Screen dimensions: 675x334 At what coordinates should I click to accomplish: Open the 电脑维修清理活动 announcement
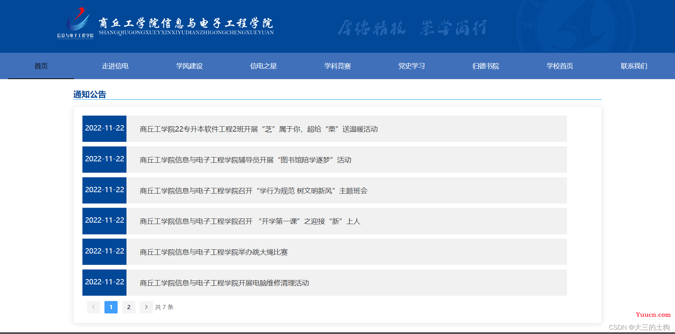pos(225,283)
